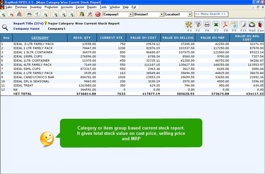Click the VALUE ON AVG COST header
This screenshot has height=174, width=265.
click(247, 37)
